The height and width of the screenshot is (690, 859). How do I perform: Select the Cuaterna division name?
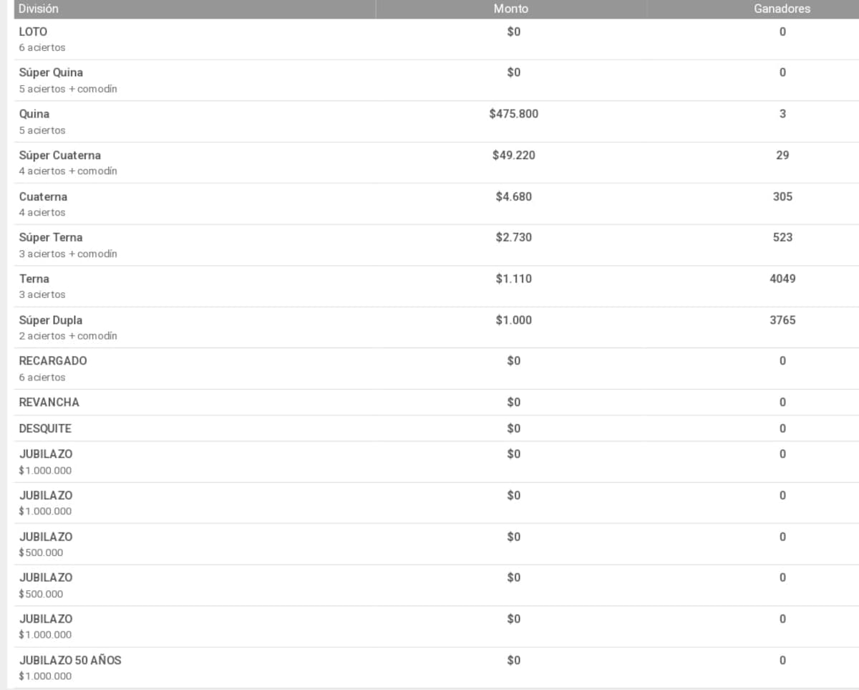pyautogui.click(x=43, y=196)
